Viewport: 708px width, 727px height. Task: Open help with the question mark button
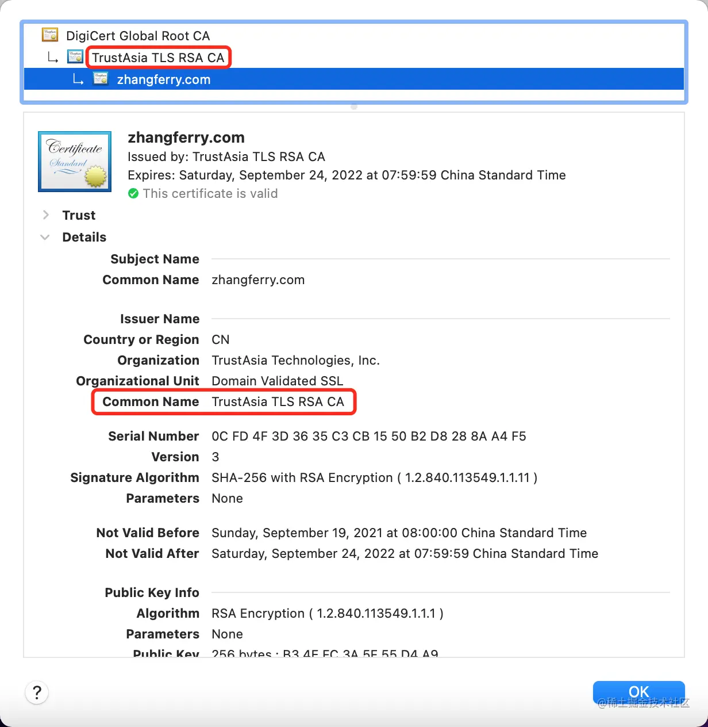(x=37, y=692)
